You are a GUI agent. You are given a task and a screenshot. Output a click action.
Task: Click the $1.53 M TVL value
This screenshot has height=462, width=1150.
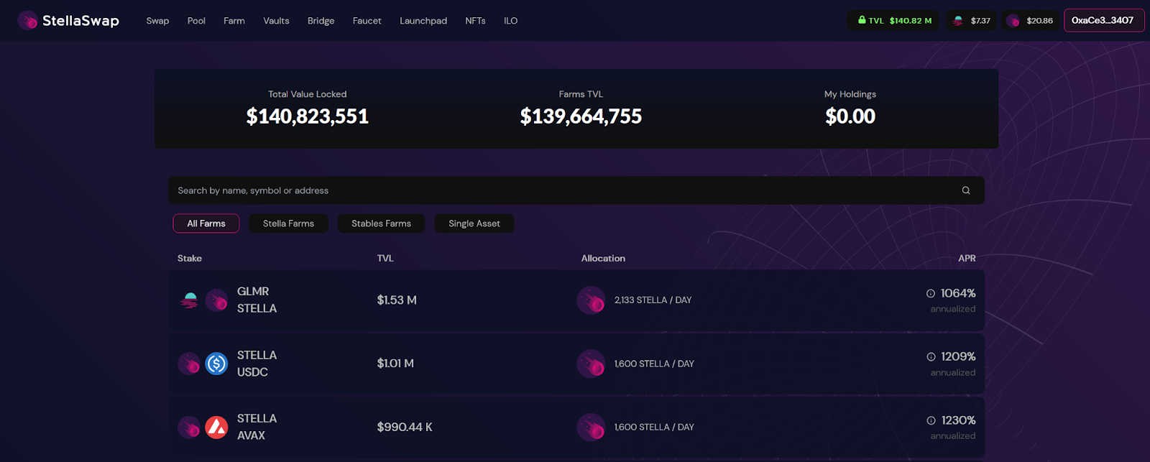pos(397,300)
